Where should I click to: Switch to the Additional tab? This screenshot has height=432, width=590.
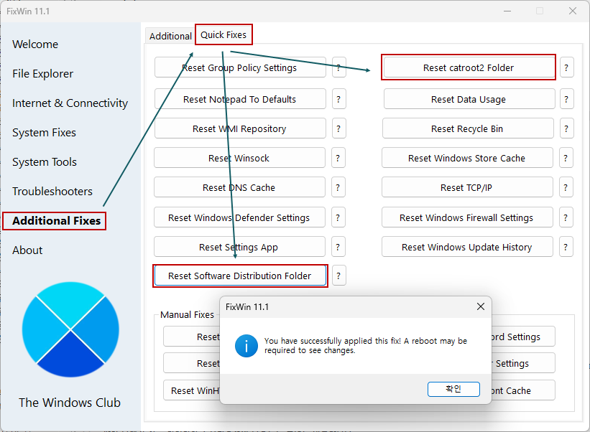(170, 36)
